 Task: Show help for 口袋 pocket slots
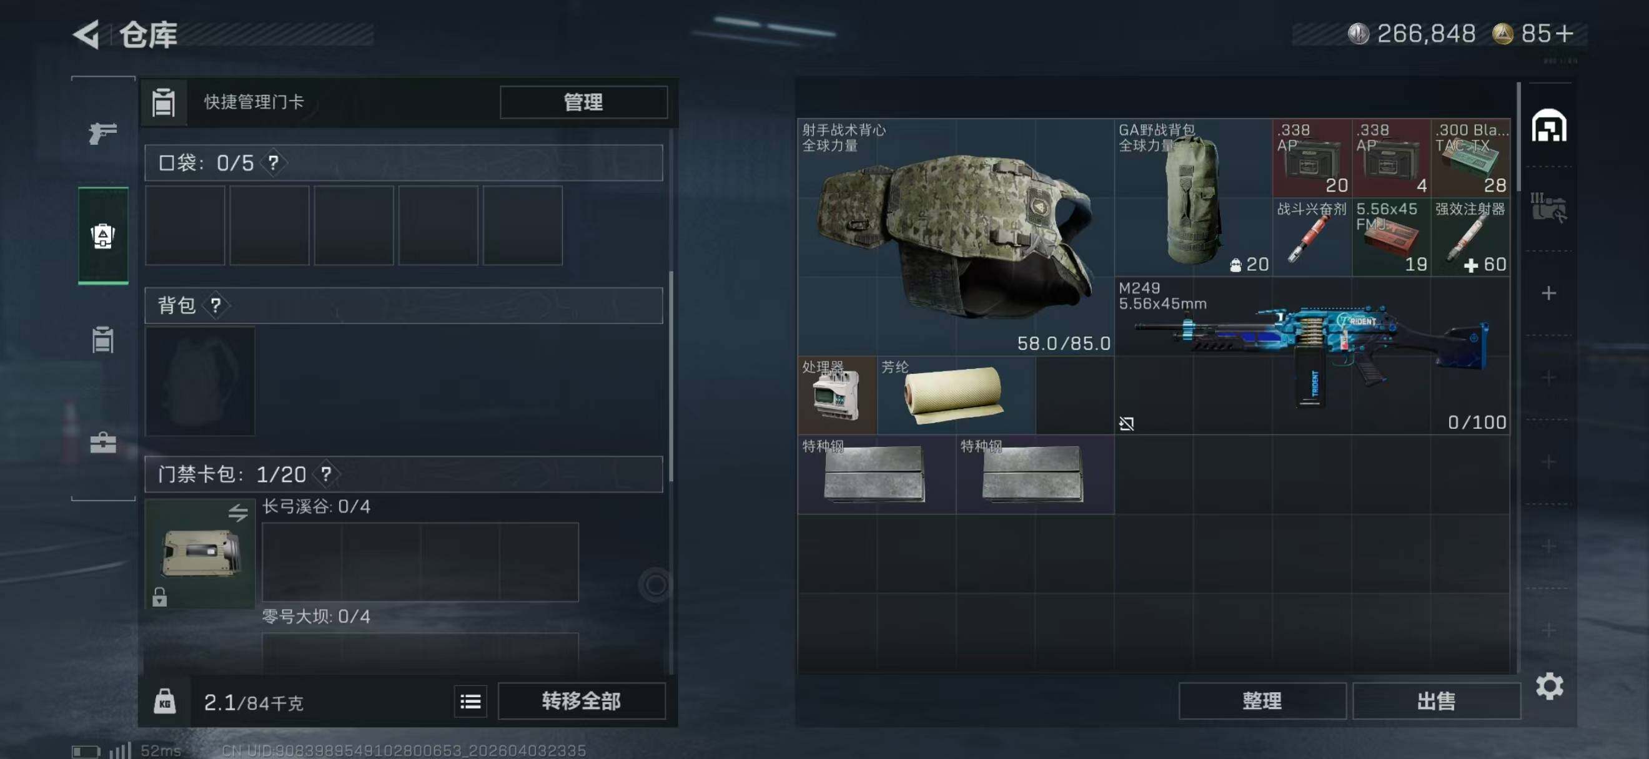coord(274,163)
